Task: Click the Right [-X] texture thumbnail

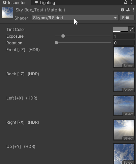Action: tap(124, 130)
